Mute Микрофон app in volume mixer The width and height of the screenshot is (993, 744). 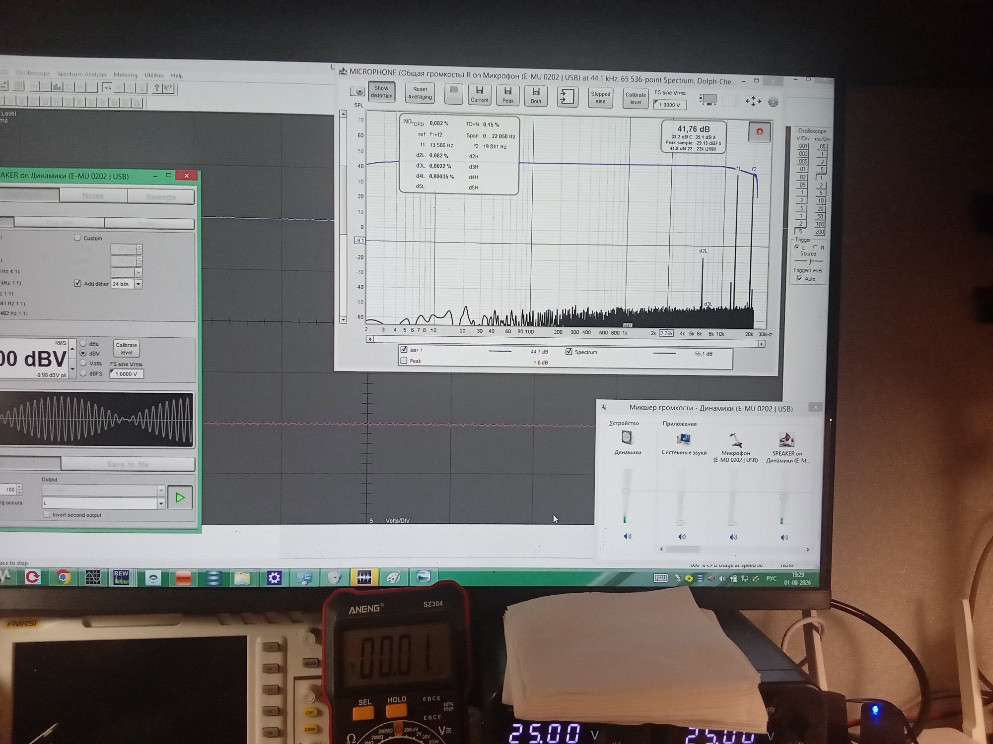click(733, 537)
